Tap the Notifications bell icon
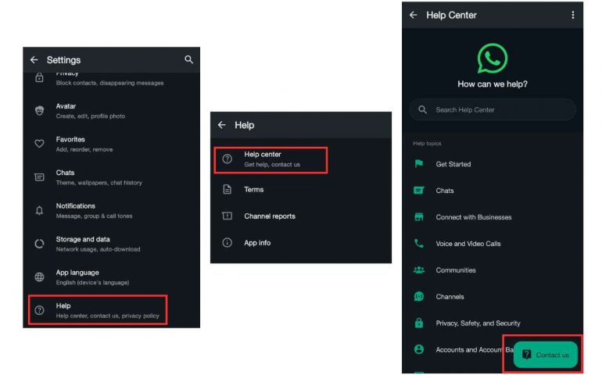Screen dimensions: 602x375 pos(39,210)
